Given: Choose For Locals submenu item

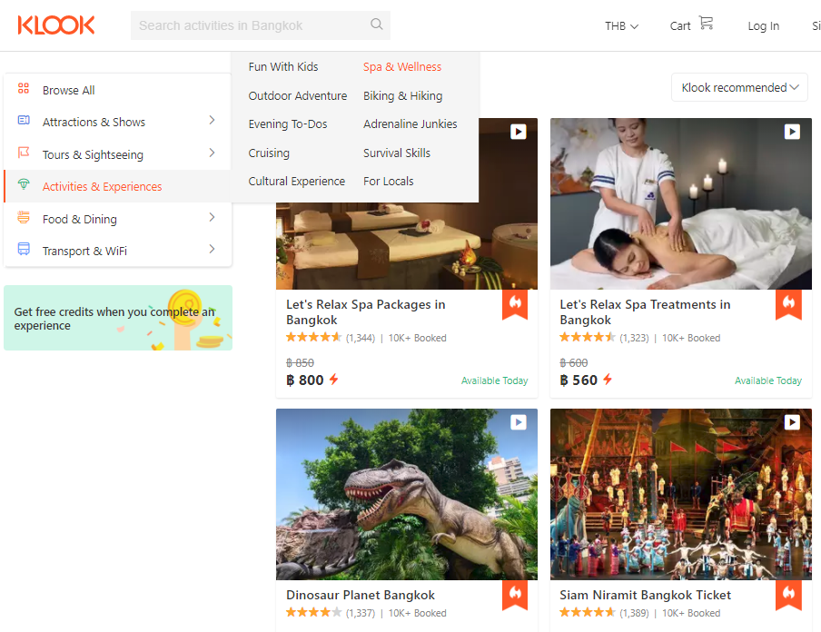Looking at the screenshot, I should [388, 182].
